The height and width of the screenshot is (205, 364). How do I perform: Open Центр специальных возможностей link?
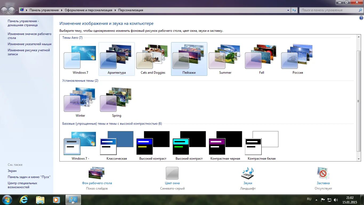22,185
